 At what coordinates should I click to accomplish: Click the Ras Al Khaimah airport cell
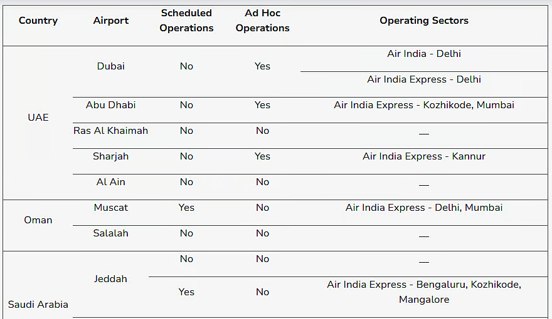(111, 131)
